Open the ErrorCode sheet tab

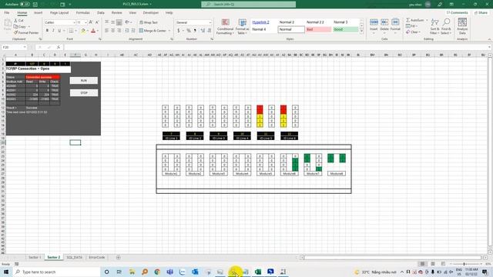(x=96, y=257)
